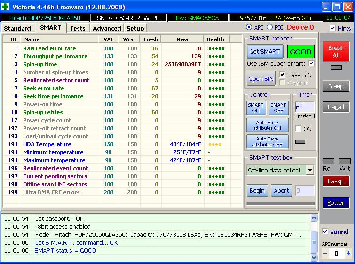Click the SMART test progress bar
Image resolution: width=355 pixels, height=264 pixels.
tap(280, 203)
